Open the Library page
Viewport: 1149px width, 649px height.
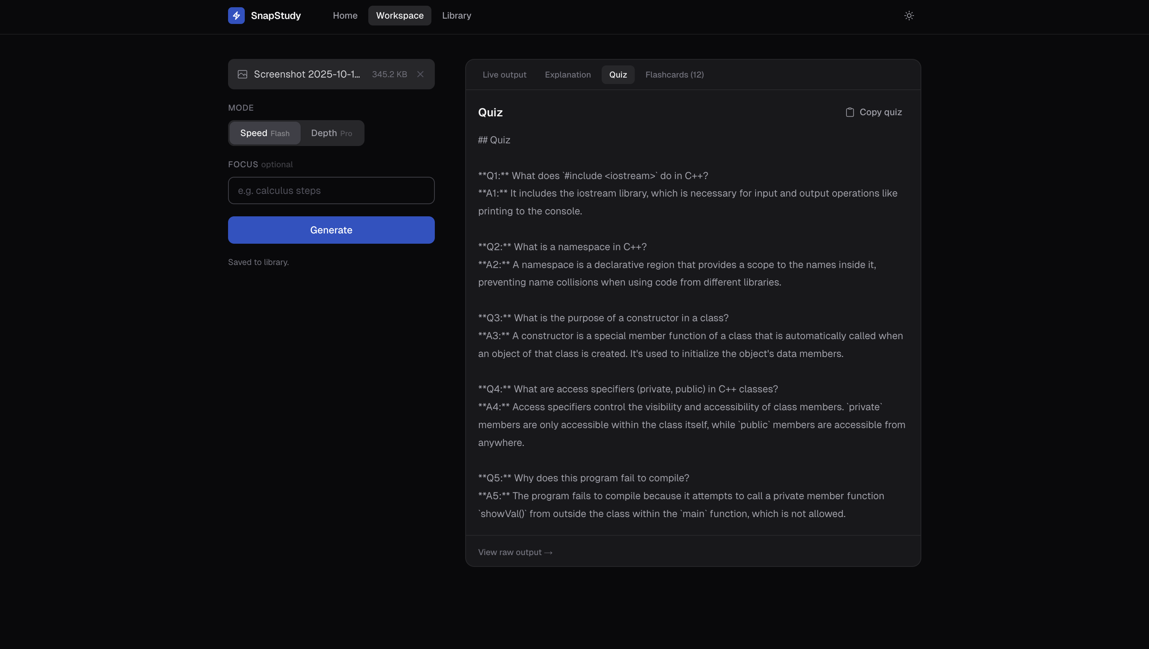[456, 16]
